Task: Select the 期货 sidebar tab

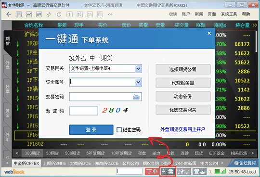Action: tap(8, 41)
